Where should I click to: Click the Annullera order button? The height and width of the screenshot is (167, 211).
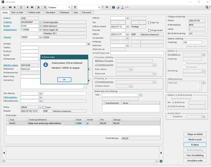(x=195, y=160)
